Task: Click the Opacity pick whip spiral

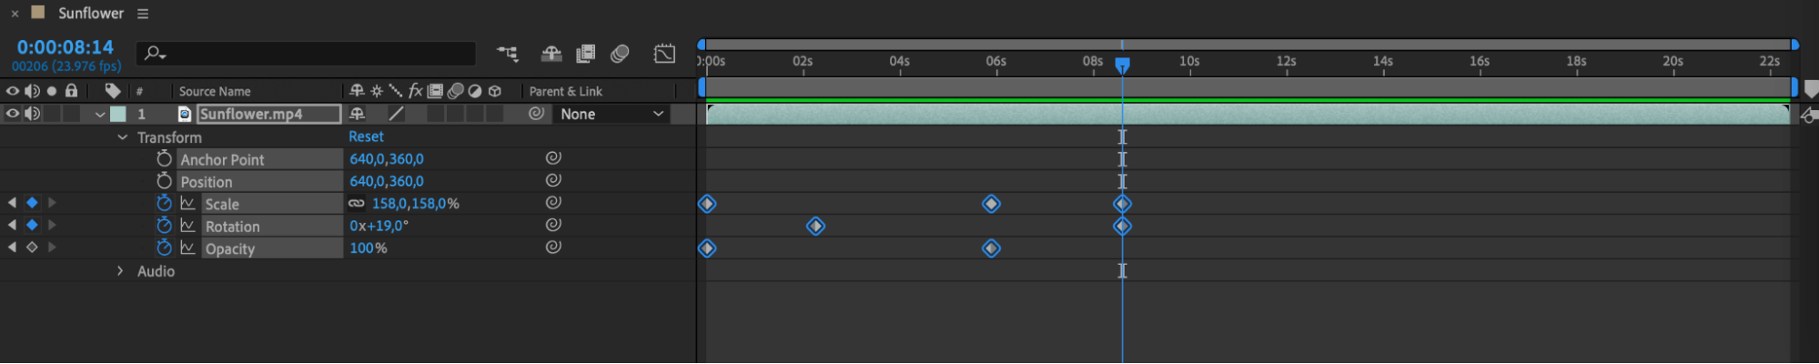Action: click(553, 247)
